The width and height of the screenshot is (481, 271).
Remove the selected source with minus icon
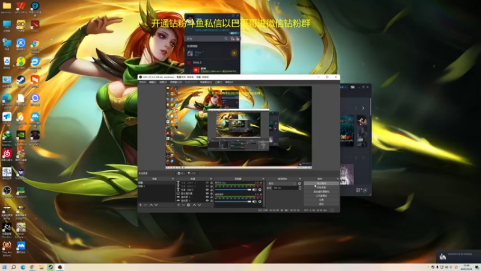point(183,205)
